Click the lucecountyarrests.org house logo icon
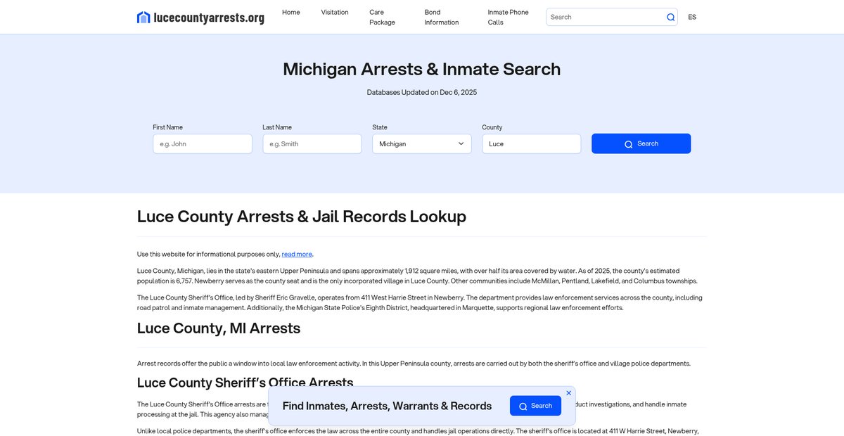Image resolution: width=844 pixels, height=436 pixels. click(x=143, y=17)
